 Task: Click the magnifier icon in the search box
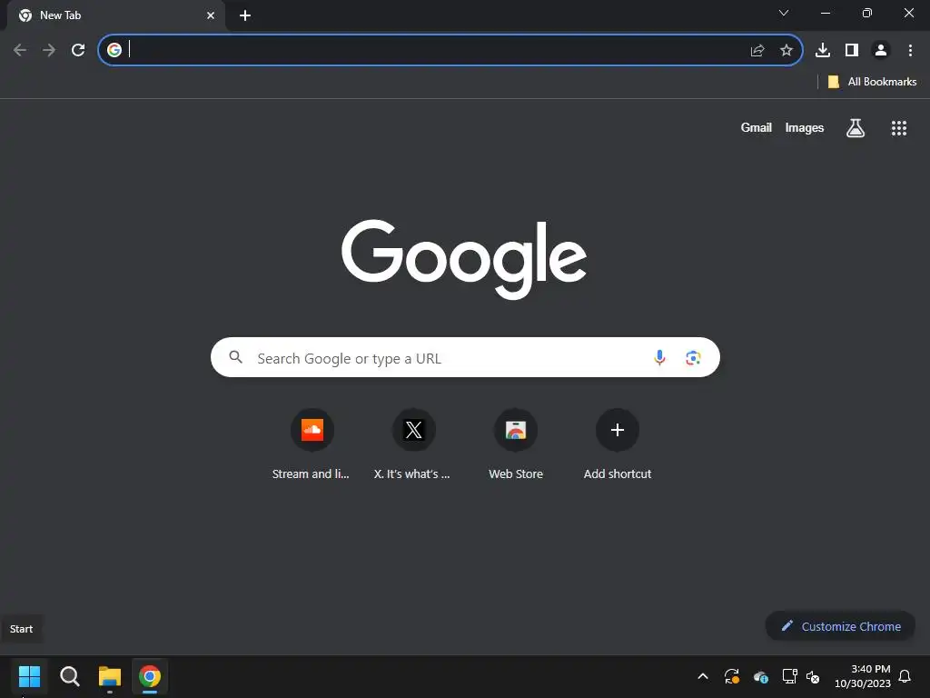click(x=236, y=356)
